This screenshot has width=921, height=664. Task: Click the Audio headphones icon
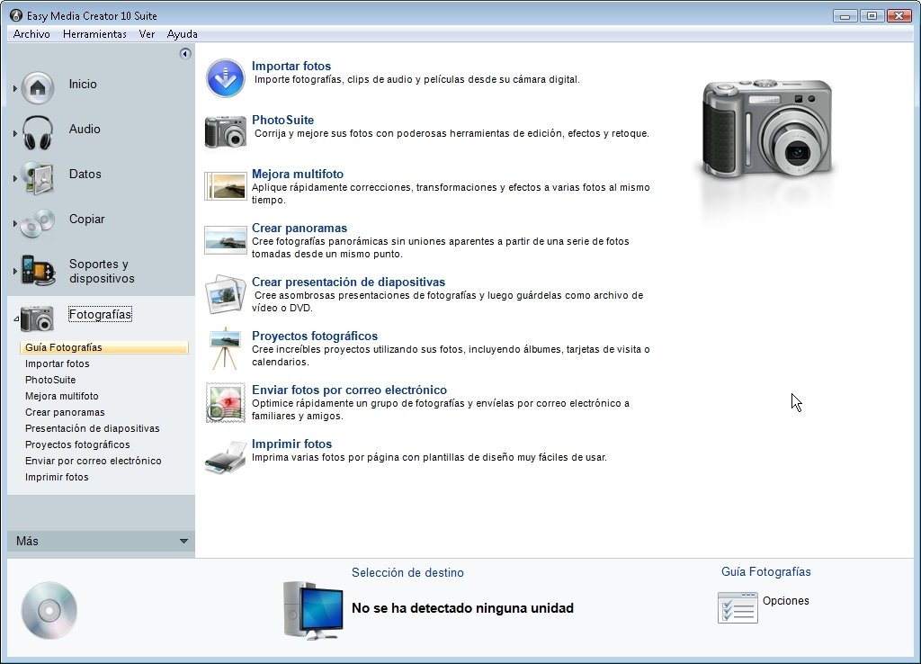(x=38, y=133)
